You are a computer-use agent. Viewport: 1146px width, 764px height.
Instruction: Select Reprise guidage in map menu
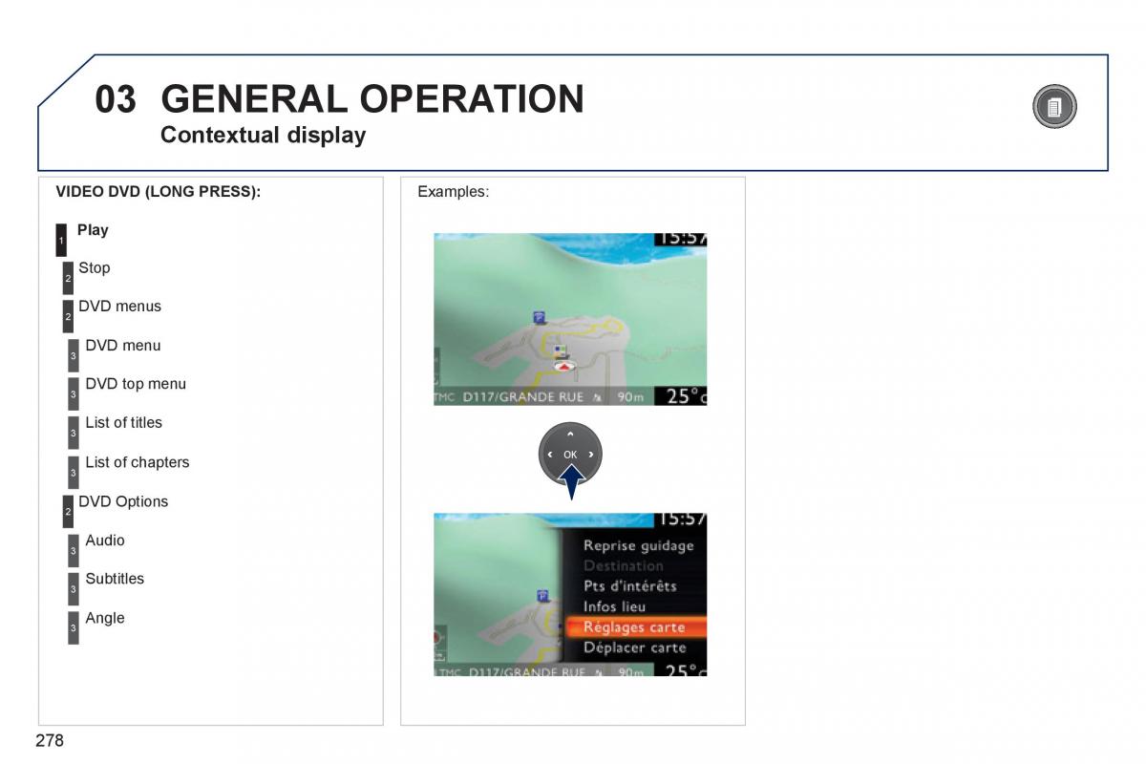coord(639,546)
